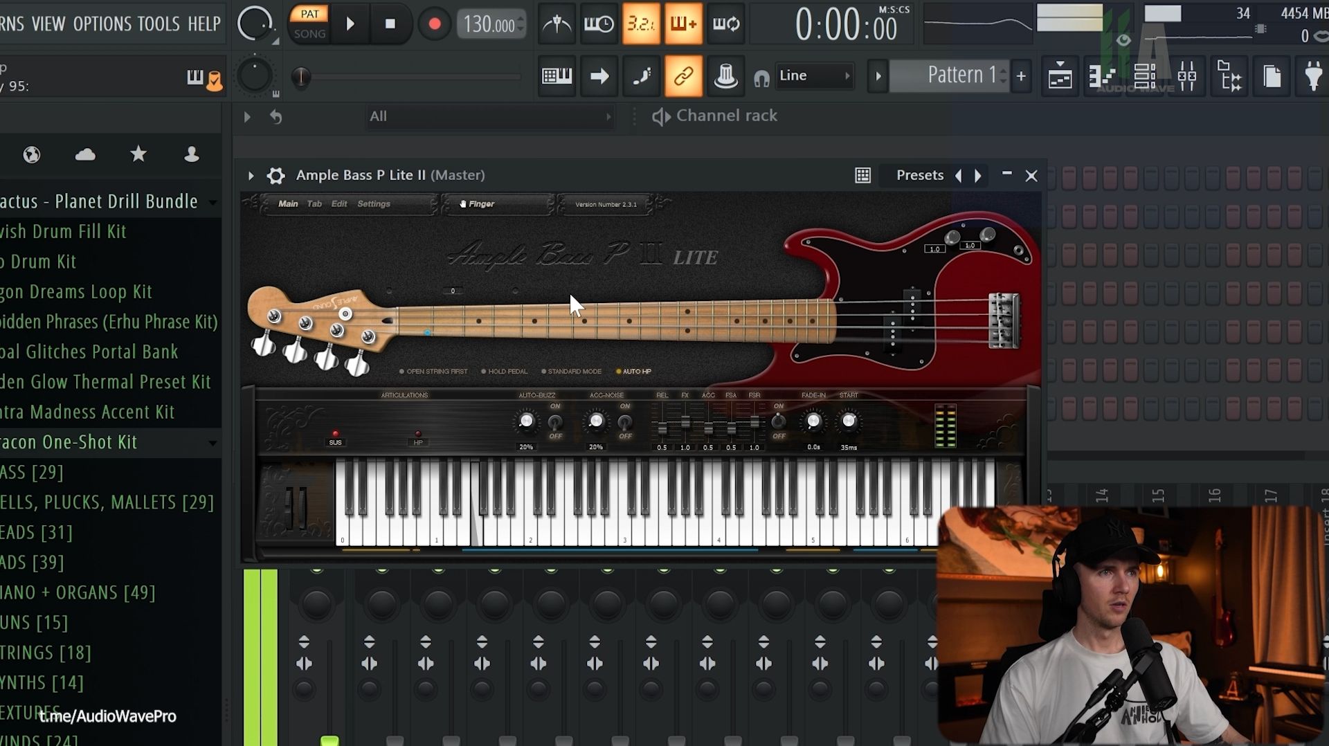Adjust the FX fader

(685, 422)
